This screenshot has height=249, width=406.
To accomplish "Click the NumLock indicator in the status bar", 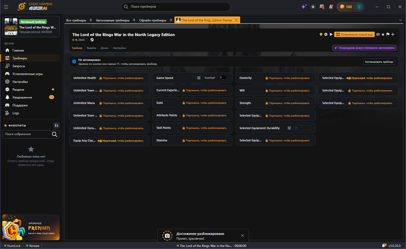I will point(12,246).
